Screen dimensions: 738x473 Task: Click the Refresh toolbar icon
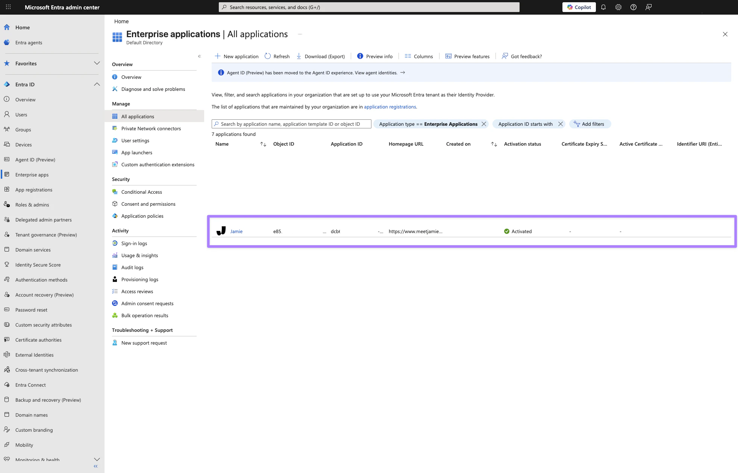(x=277, y=56)
